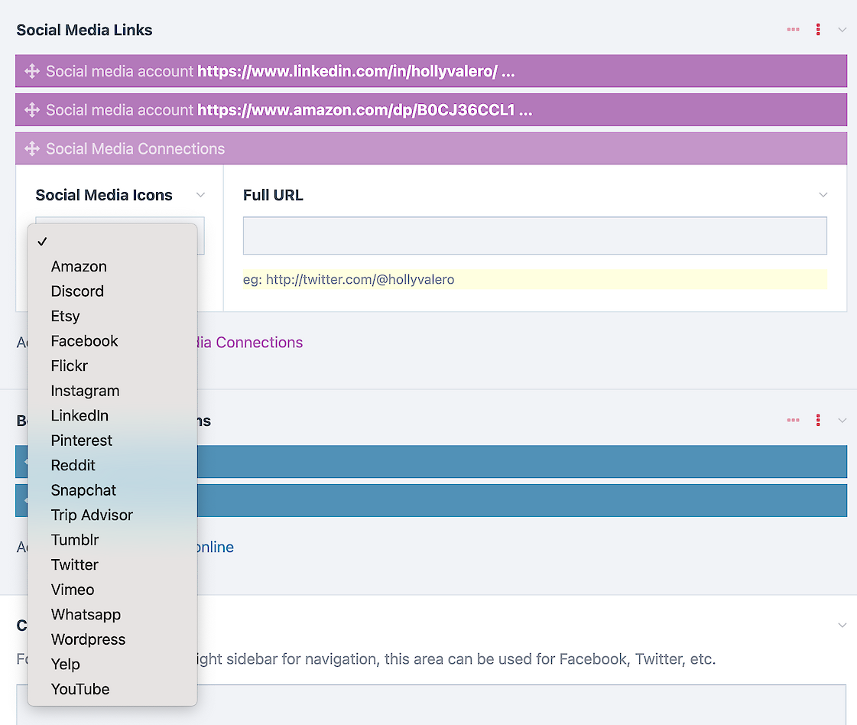The height and width of the screenshot is (725, 857).
Task: Select the blank checked option in the dropdown
Action: pos(112,242)
